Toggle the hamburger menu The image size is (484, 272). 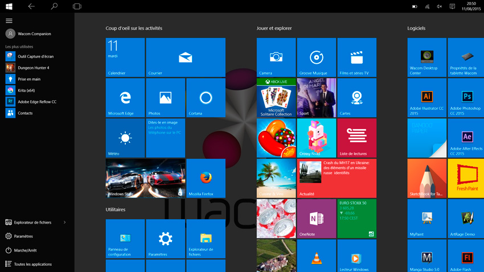pyautogui.click(x=9, y=20)
